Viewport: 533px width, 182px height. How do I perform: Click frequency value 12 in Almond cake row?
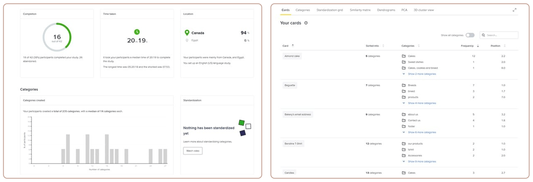pos(473,56)
